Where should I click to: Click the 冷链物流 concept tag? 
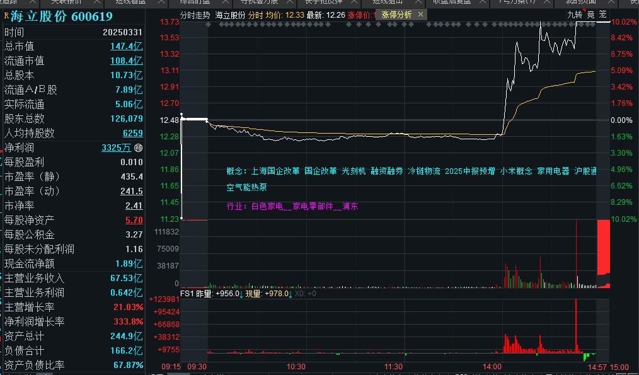pyautogui.click(x=424, y=171)
